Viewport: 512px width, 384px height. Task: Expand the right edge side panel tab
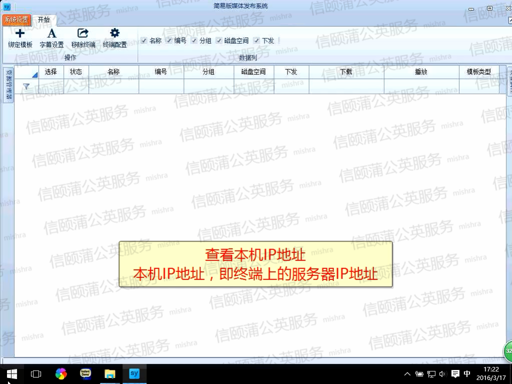[x=509, y=81]
